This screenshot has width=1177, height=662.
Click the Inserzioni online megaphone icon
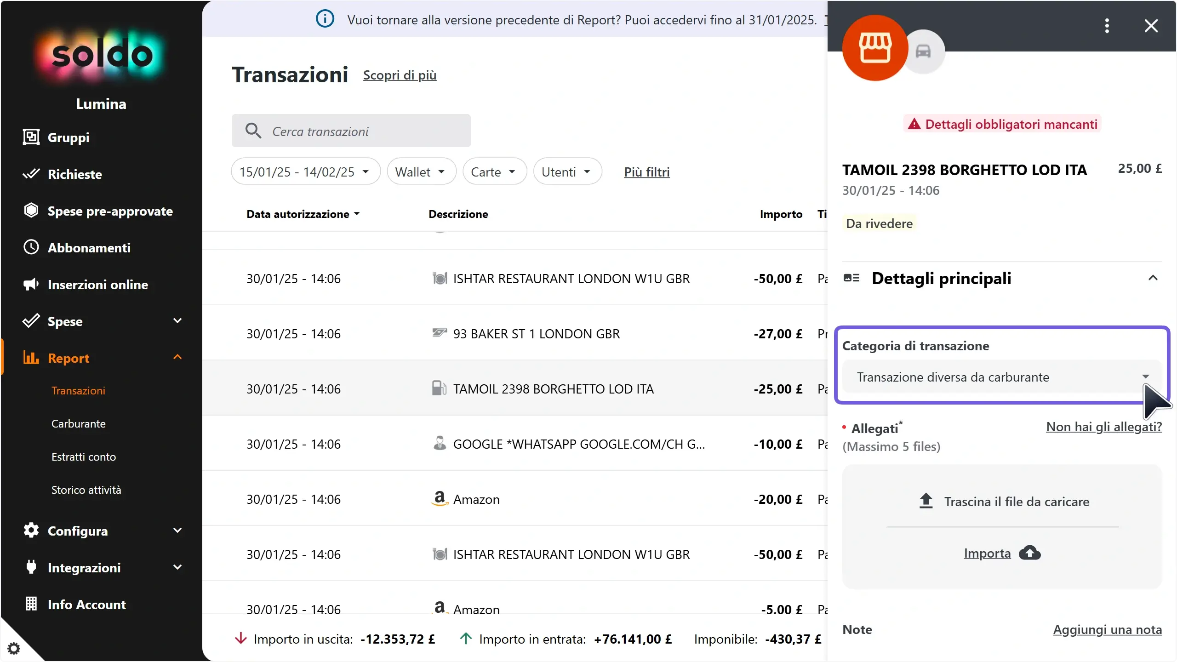pos(31,284)
